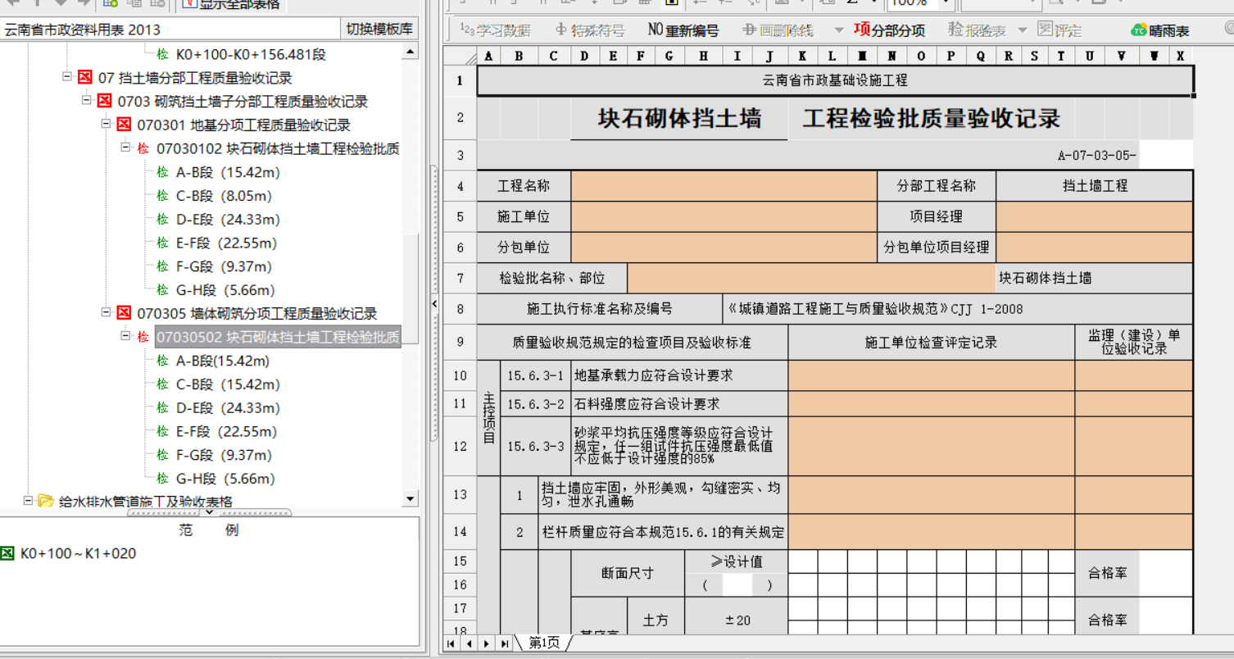Go to the next sheet using tab arrow
The image size is (1234, 659).
coord(487,644)
